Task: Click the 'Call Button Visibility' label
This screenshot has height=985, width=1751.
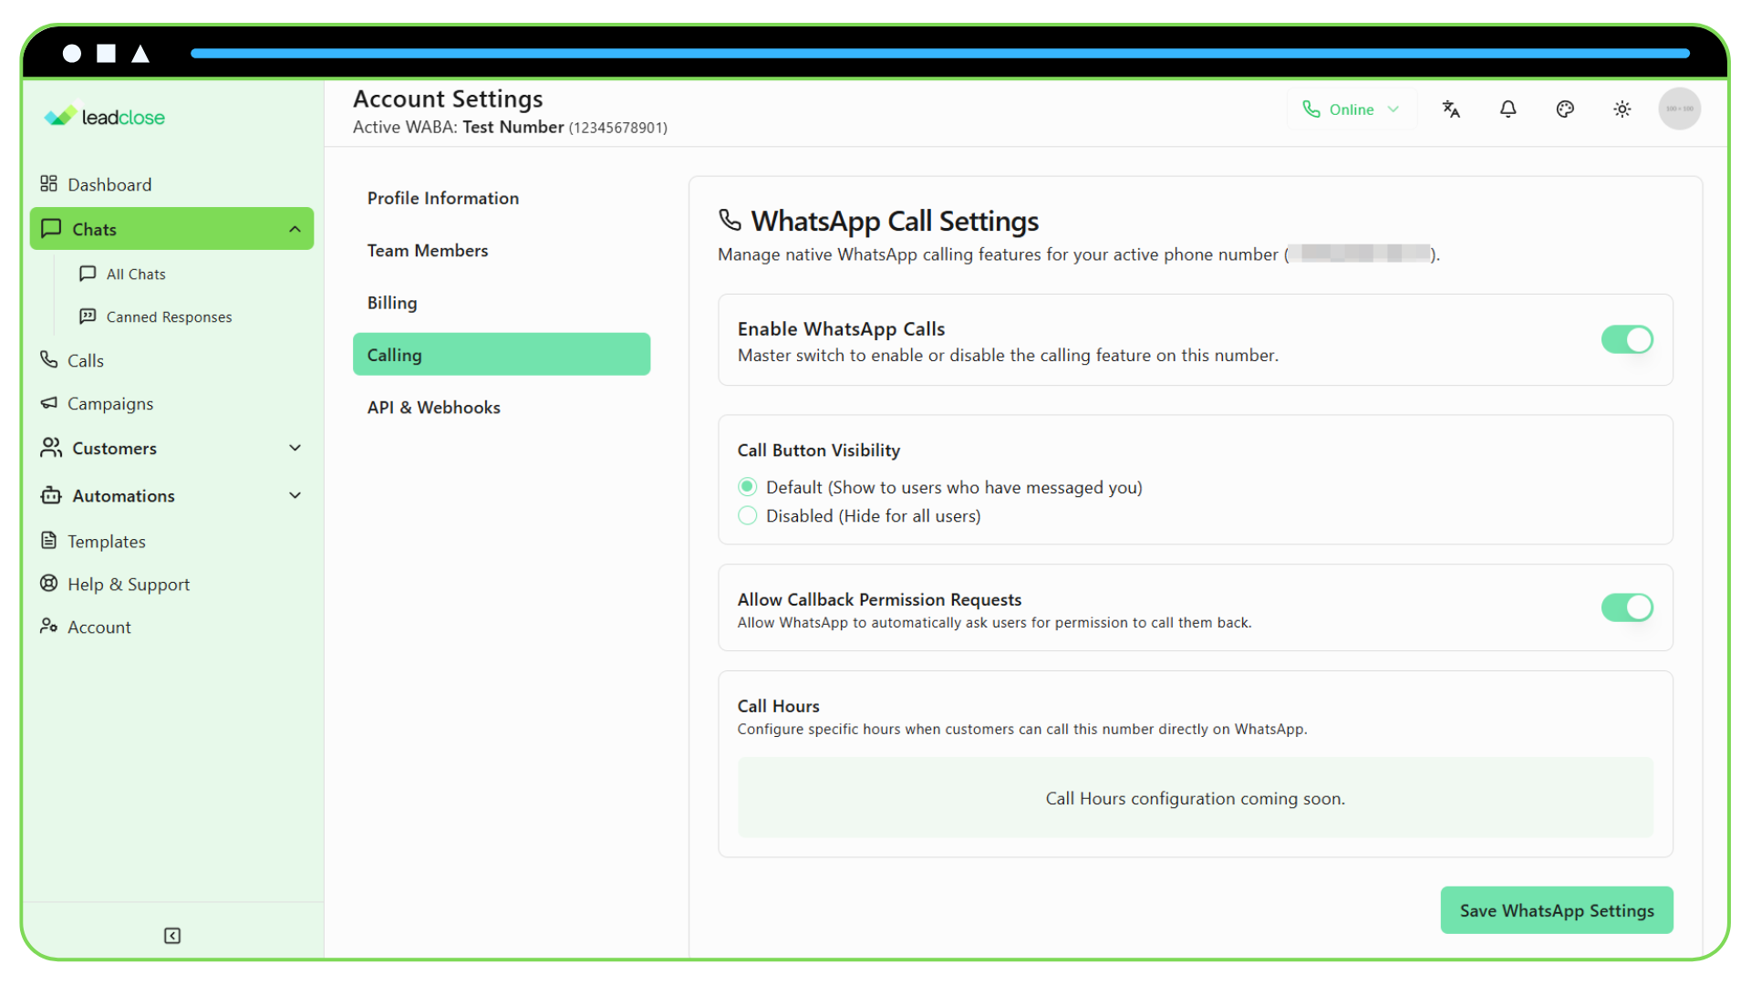Action: [x=818, y=450]
